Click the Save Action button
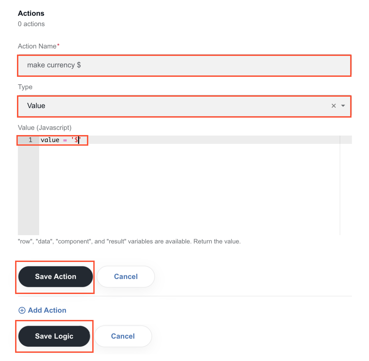The image size is (369, 361). pyautogui.click(x=55, y=277)
